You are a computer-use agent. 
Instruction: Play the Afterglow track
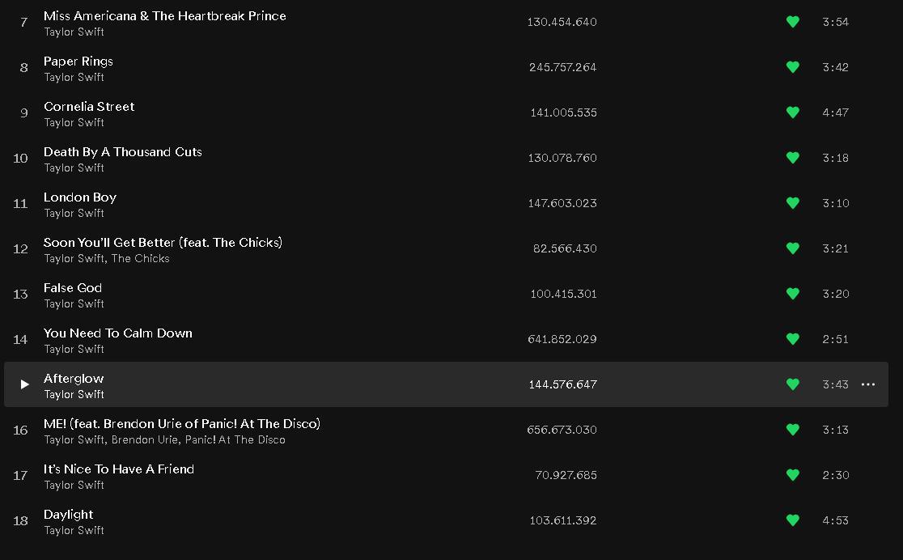coord(24,384)
